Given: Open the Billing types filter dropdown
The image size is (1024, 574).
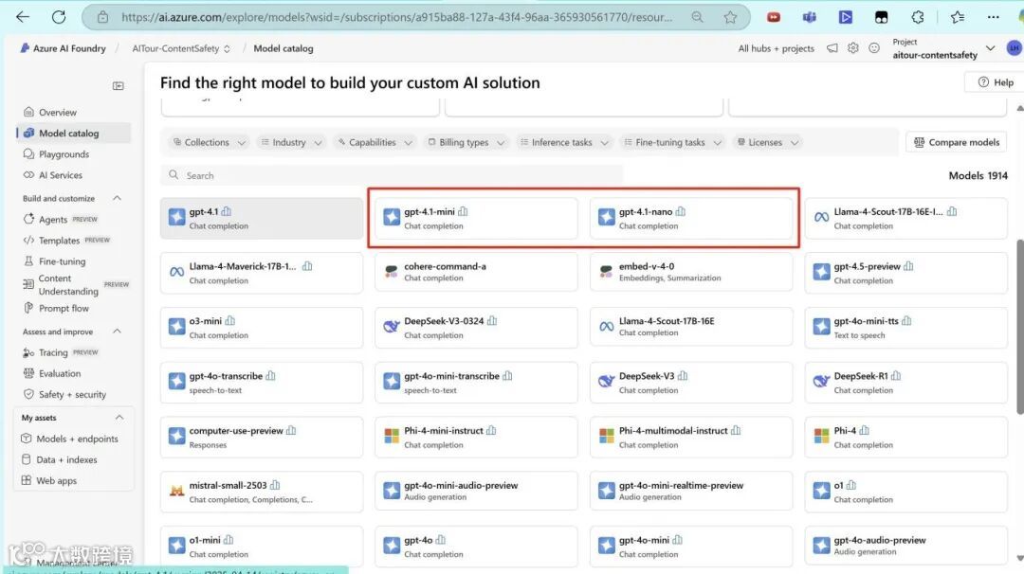Looking at the screenshot, I should [466, 142].
